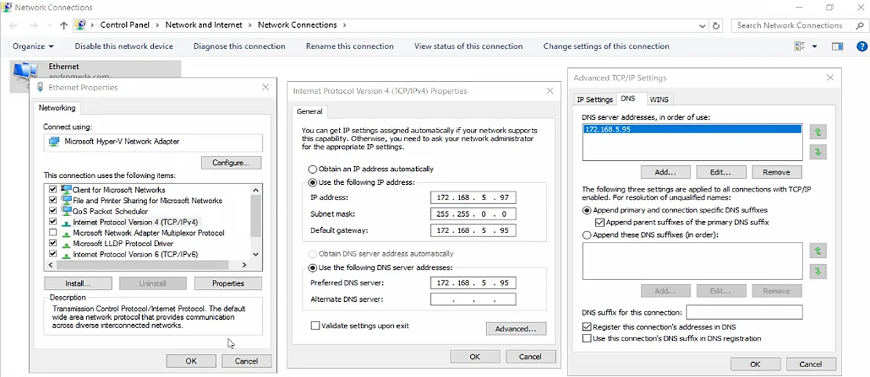Open Advanced... in IPv4 Properties

point(516,329)
